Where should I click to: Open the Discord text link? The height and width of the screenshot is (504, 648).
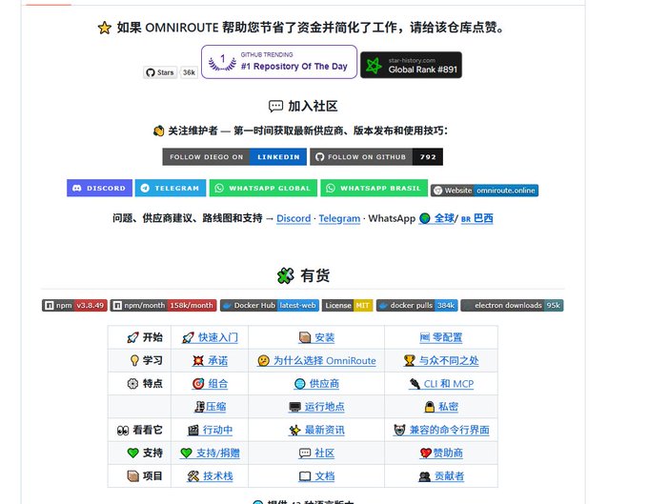(x=294, y=218)
